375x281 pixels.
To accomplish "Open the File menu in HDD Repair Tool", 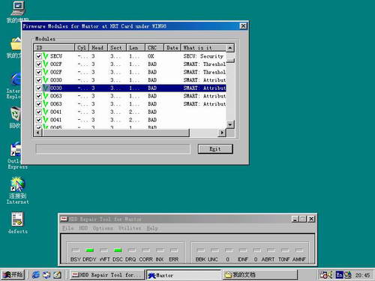I will tap(67, 228).
